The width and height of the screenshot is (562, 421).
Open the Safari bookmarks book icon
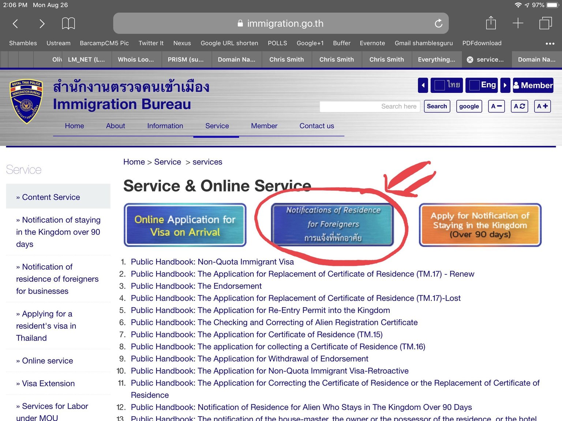(68, 24)
